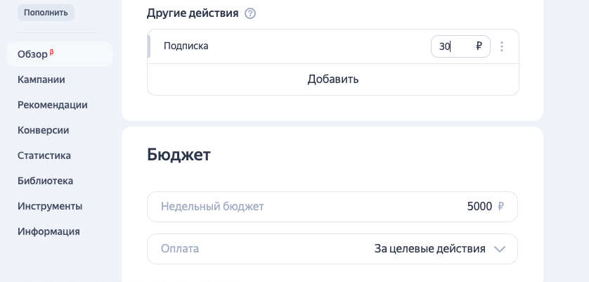Open the Статистика section

44,155
